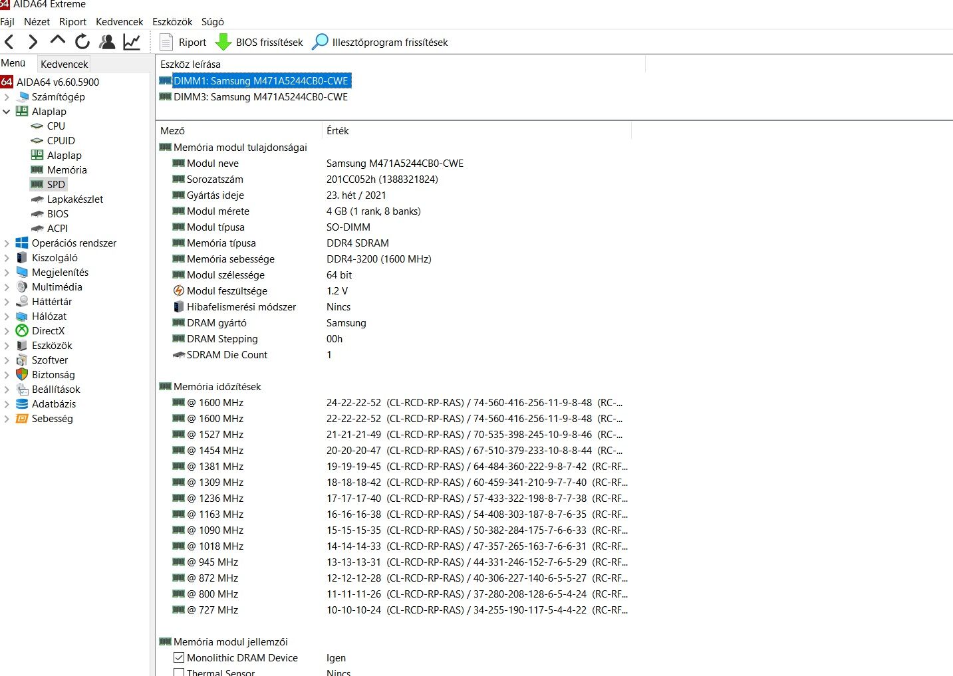
Task: Click the Sebesség benchmark icon
Action: coord(22,418)
